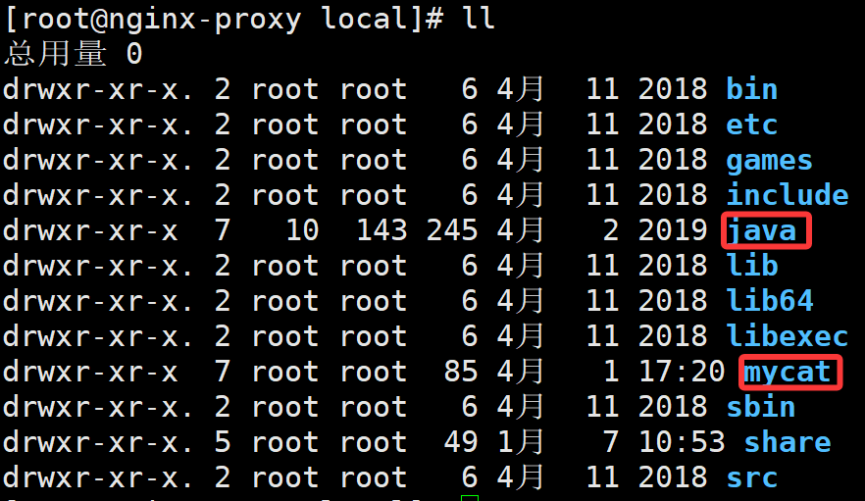Image resolution: width=865 pixels, height=501 pixels.
Task: Click the year '2019' in java row
Action: point(673,230)
